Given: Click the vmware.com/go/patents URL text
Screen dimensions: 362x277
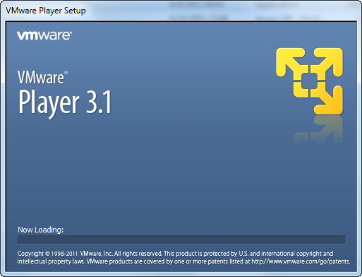Looking at the screenshot, I should (x=301, y=261).
